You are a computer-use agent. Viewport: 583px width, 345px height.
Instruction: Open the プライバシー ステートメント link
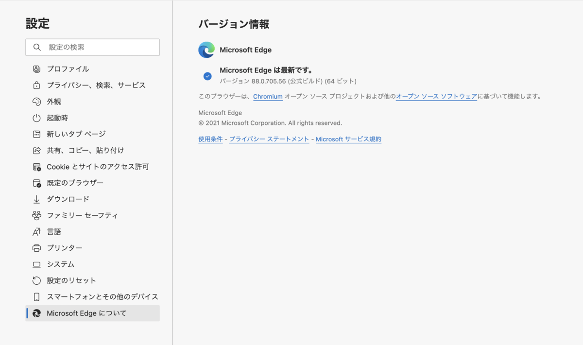tap(269, 139)
